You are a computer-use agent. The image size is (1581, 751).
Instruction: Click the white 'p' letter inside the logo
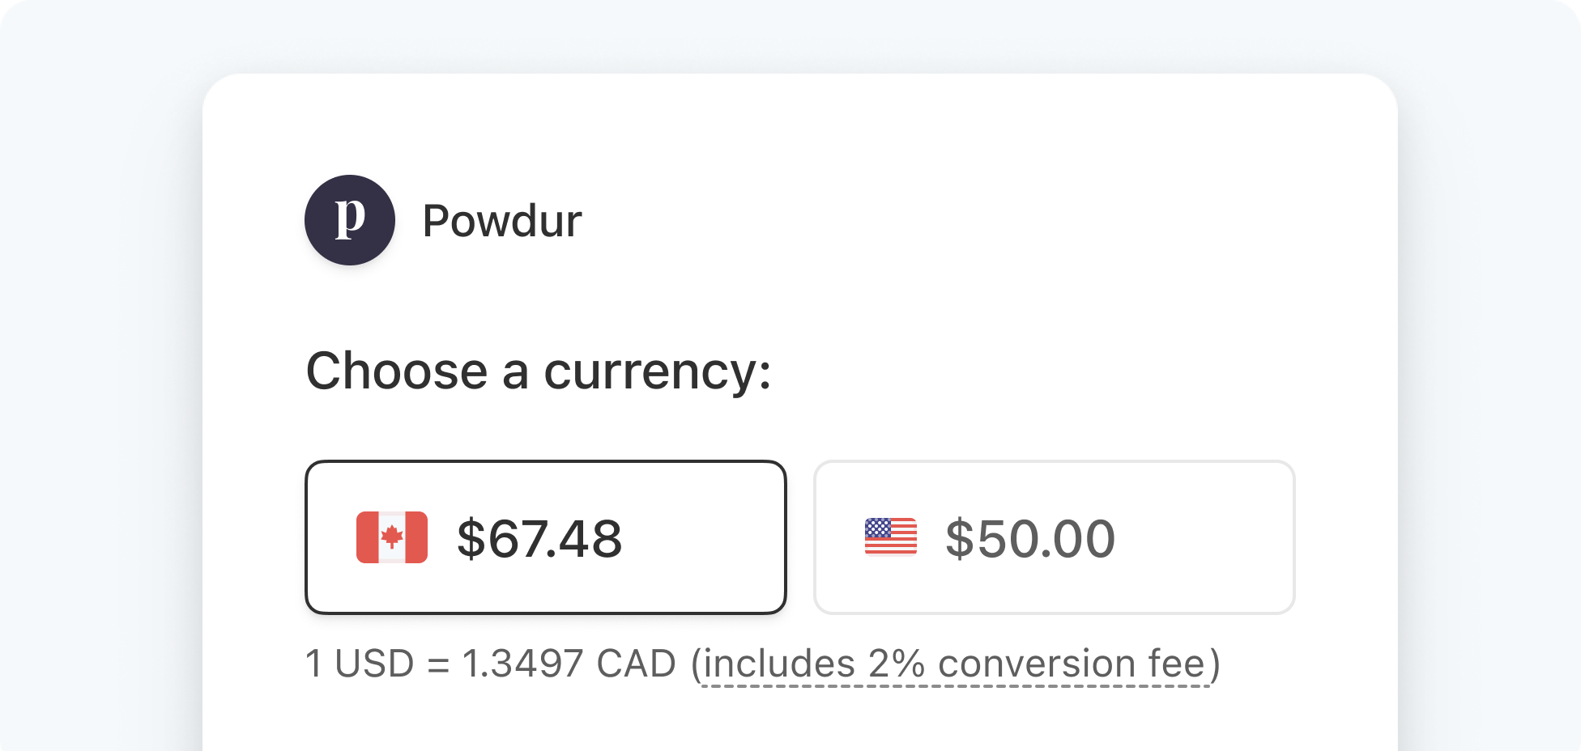tap(350, 217)
